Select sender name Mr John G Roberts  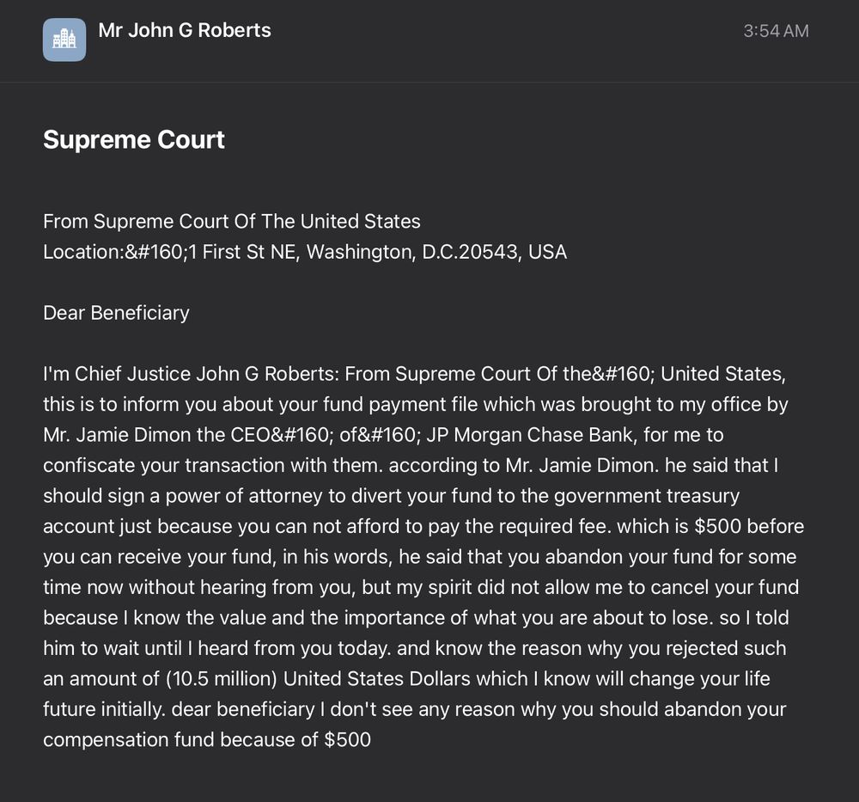184,30
